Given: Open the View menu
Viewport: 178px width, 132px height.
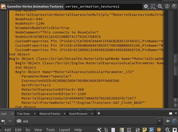Looking at the screenshot, I should click(x=38, y=130).
